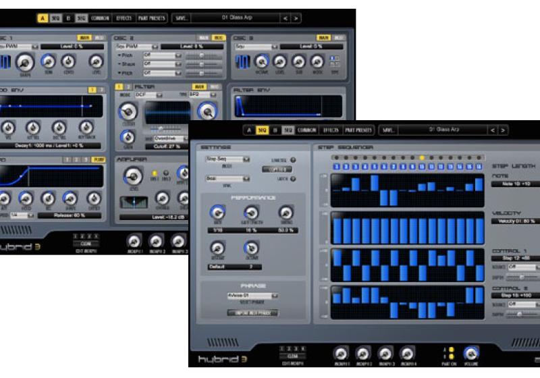Adjust the OSC 1 Shape knob
Screen dimensions: 540x378
[25, 63]
